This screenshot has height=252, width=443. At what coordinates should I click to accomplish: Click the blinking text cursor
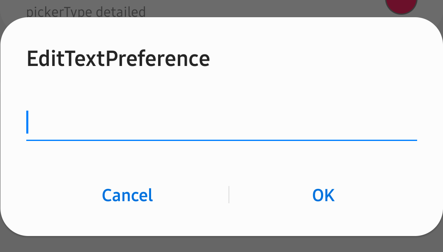[28, 122]
